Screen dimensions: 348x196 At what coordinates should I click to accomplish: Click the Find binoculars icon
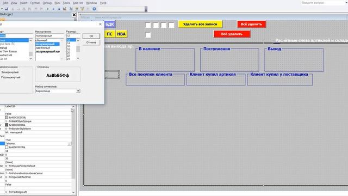pyautogui.click(x=29, y=9)
